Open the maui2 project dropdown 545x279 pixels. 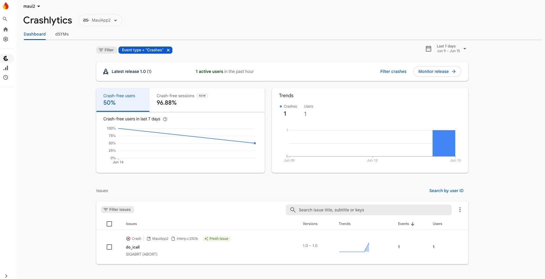[32, 6]
